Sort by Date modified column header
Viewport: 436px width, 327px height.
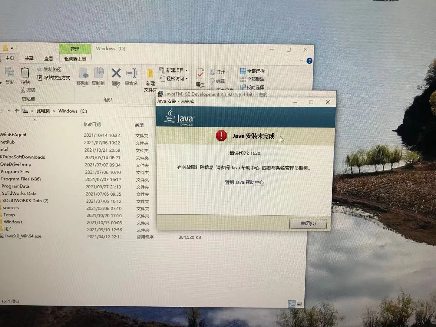(92, 124)
